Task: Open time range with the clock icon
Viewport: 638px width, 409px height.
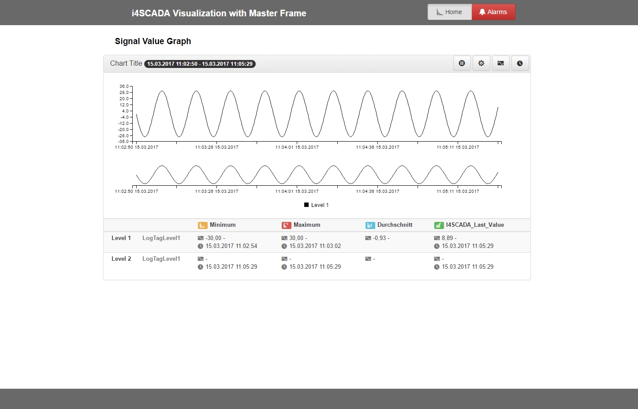Action: click(520, 63)
